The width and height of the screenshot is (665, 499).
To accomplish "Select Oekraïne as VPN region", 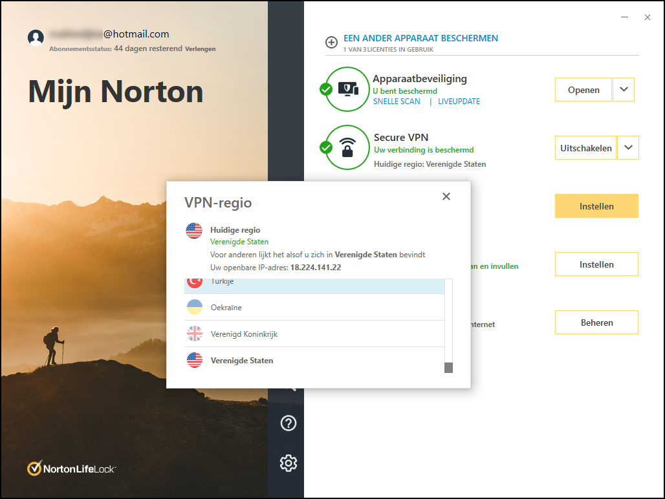I will tap(314, 307).
